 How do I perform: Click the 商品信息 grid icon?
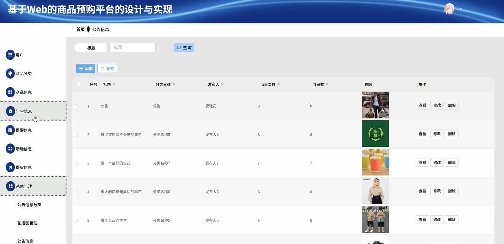[10, 92]
